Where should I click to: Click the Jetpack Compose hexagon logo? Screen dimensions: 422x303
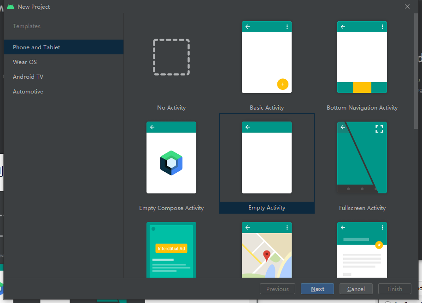click(x=171, y=163)
